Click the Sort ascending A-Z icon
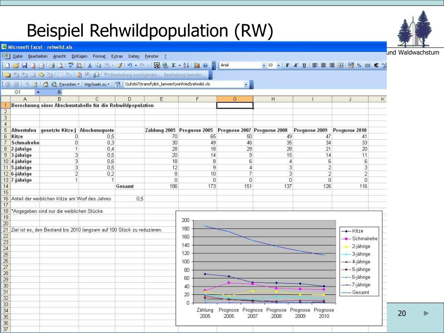Viewport: 444px width, 333px height. (x=186, y=65)
